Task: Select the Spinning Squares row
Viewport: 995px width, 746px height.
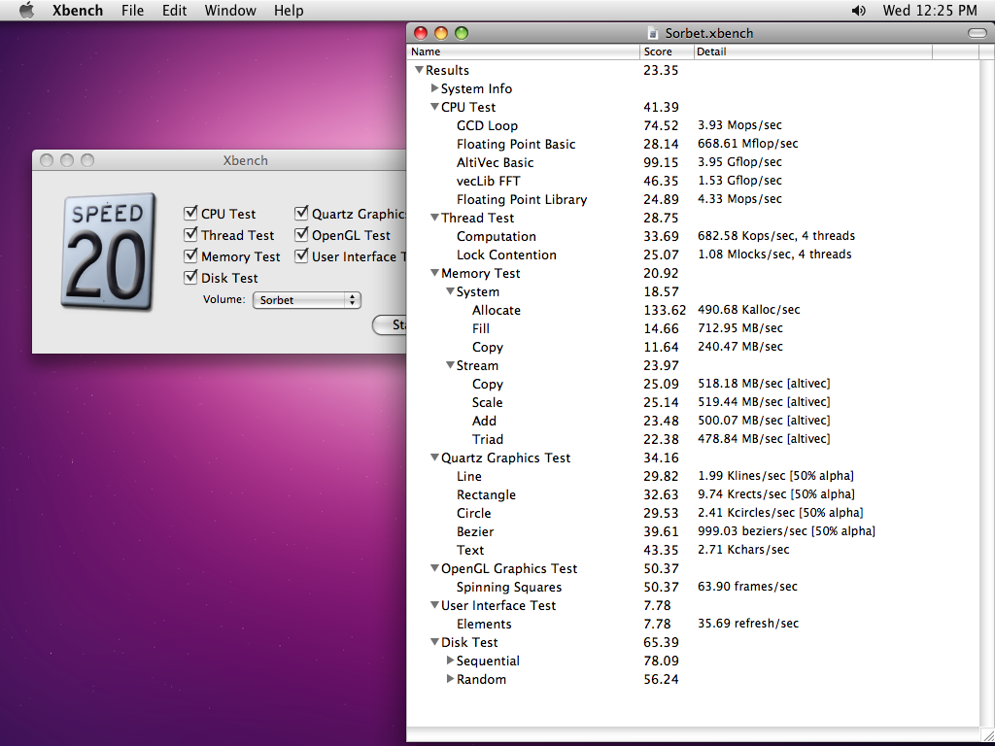Action: pyautogui.click(x=693, y=587)
